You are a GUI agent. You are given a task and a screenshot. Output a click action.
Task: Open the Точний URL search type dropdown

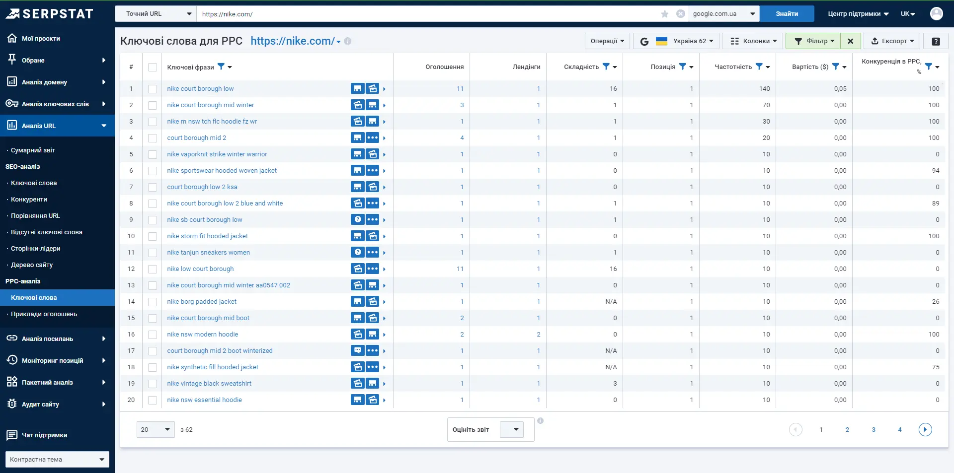coord(156,14)
